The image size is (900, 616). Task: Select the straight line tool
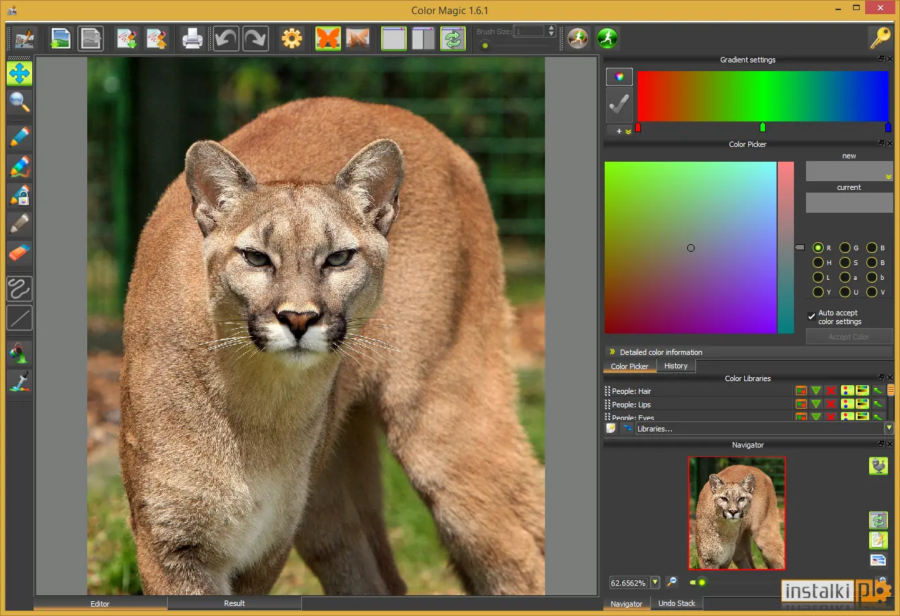(19, 318)
